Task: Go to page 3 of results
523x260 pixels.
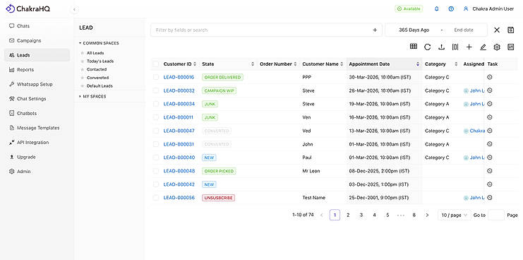Action: (x=361, y=215)
